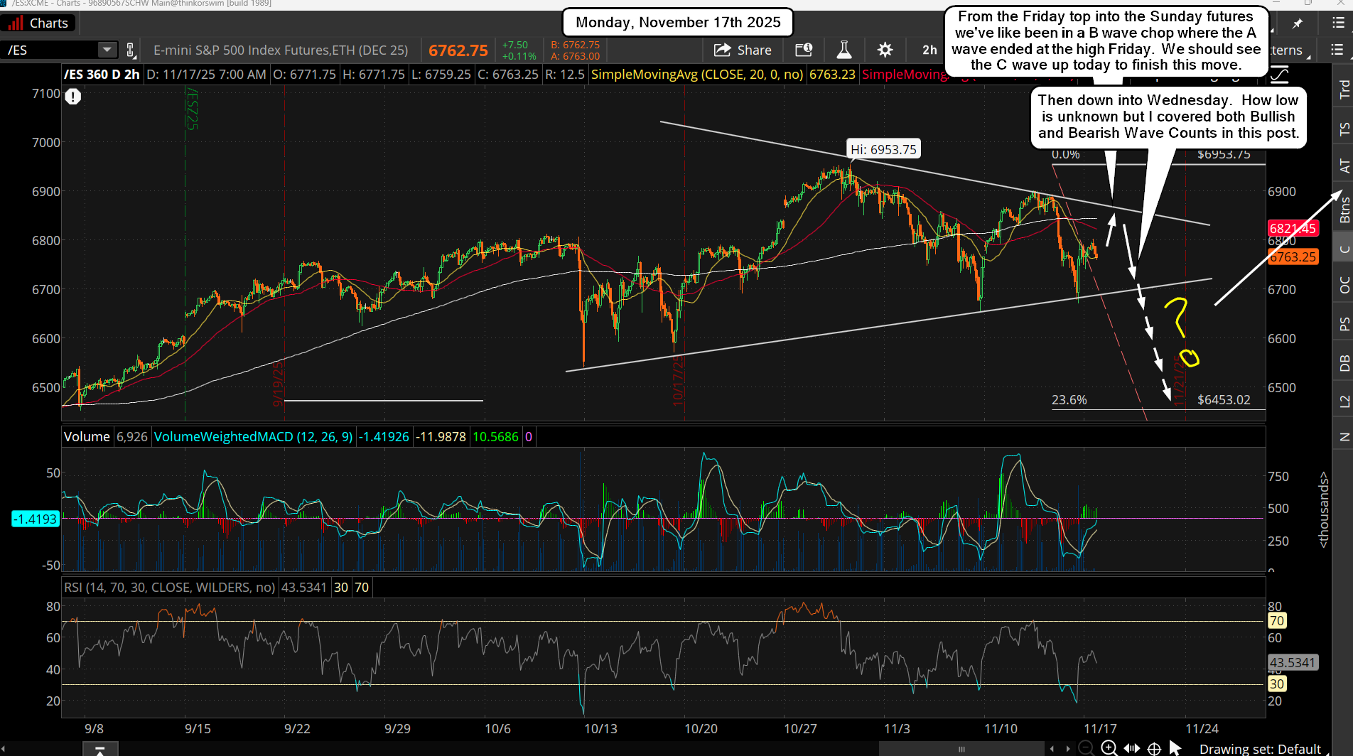Click the exclamation alert icon on the chart

click(72, 97)
